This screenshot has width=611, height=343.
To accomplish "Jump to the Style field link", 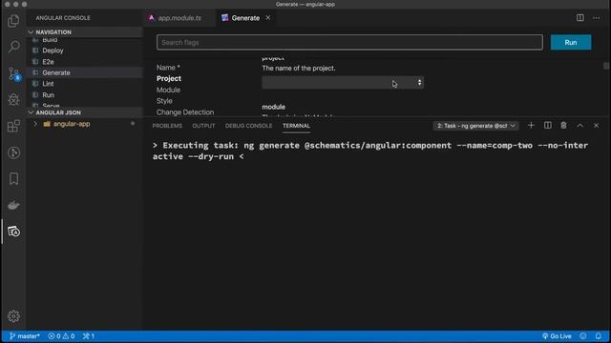I will pyautogui.click(x=164, y=101).
